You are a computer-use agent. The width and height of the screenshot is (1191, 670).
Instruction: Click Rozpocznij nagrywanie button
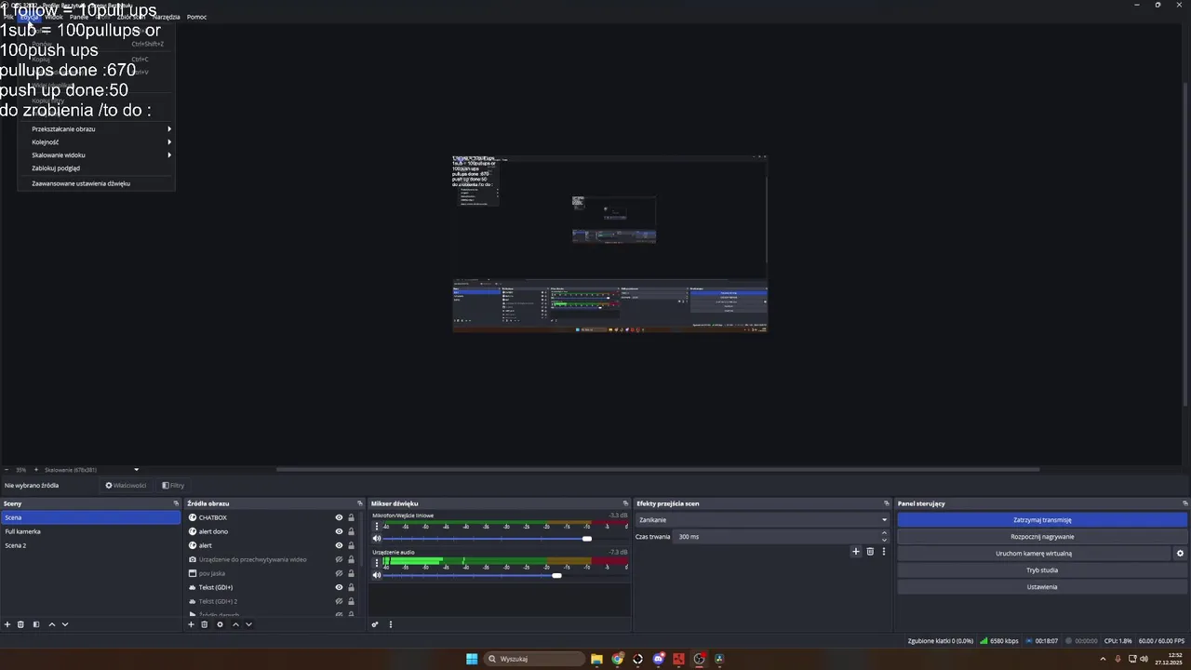(x=1042, y=537)
